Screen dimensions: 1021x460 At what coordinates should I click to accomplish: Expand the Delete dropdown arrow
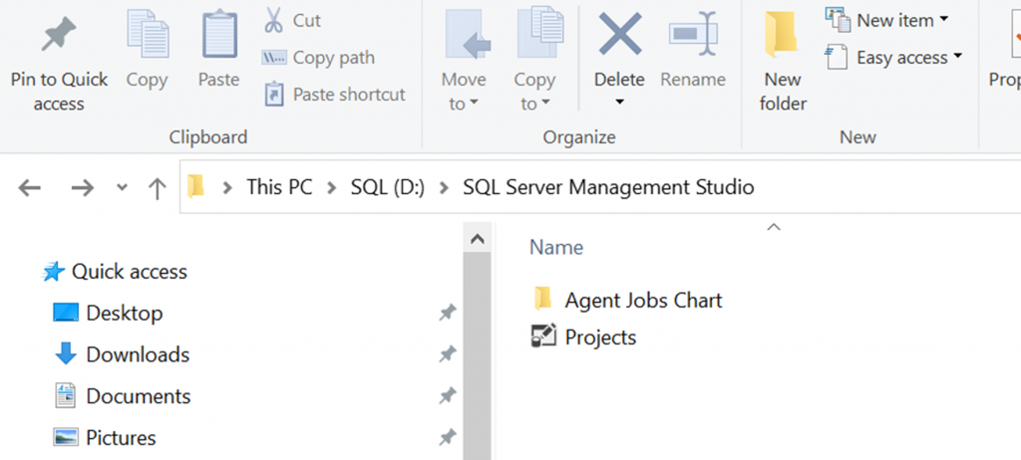coord(619,102)
